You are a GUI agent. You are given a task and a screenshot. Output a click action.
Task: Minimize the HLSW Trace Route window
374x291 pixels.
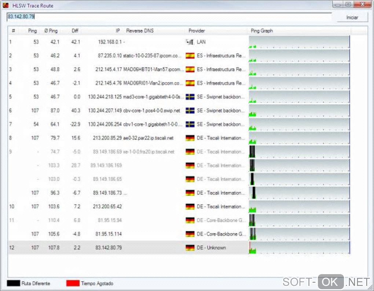click(338, 4)
